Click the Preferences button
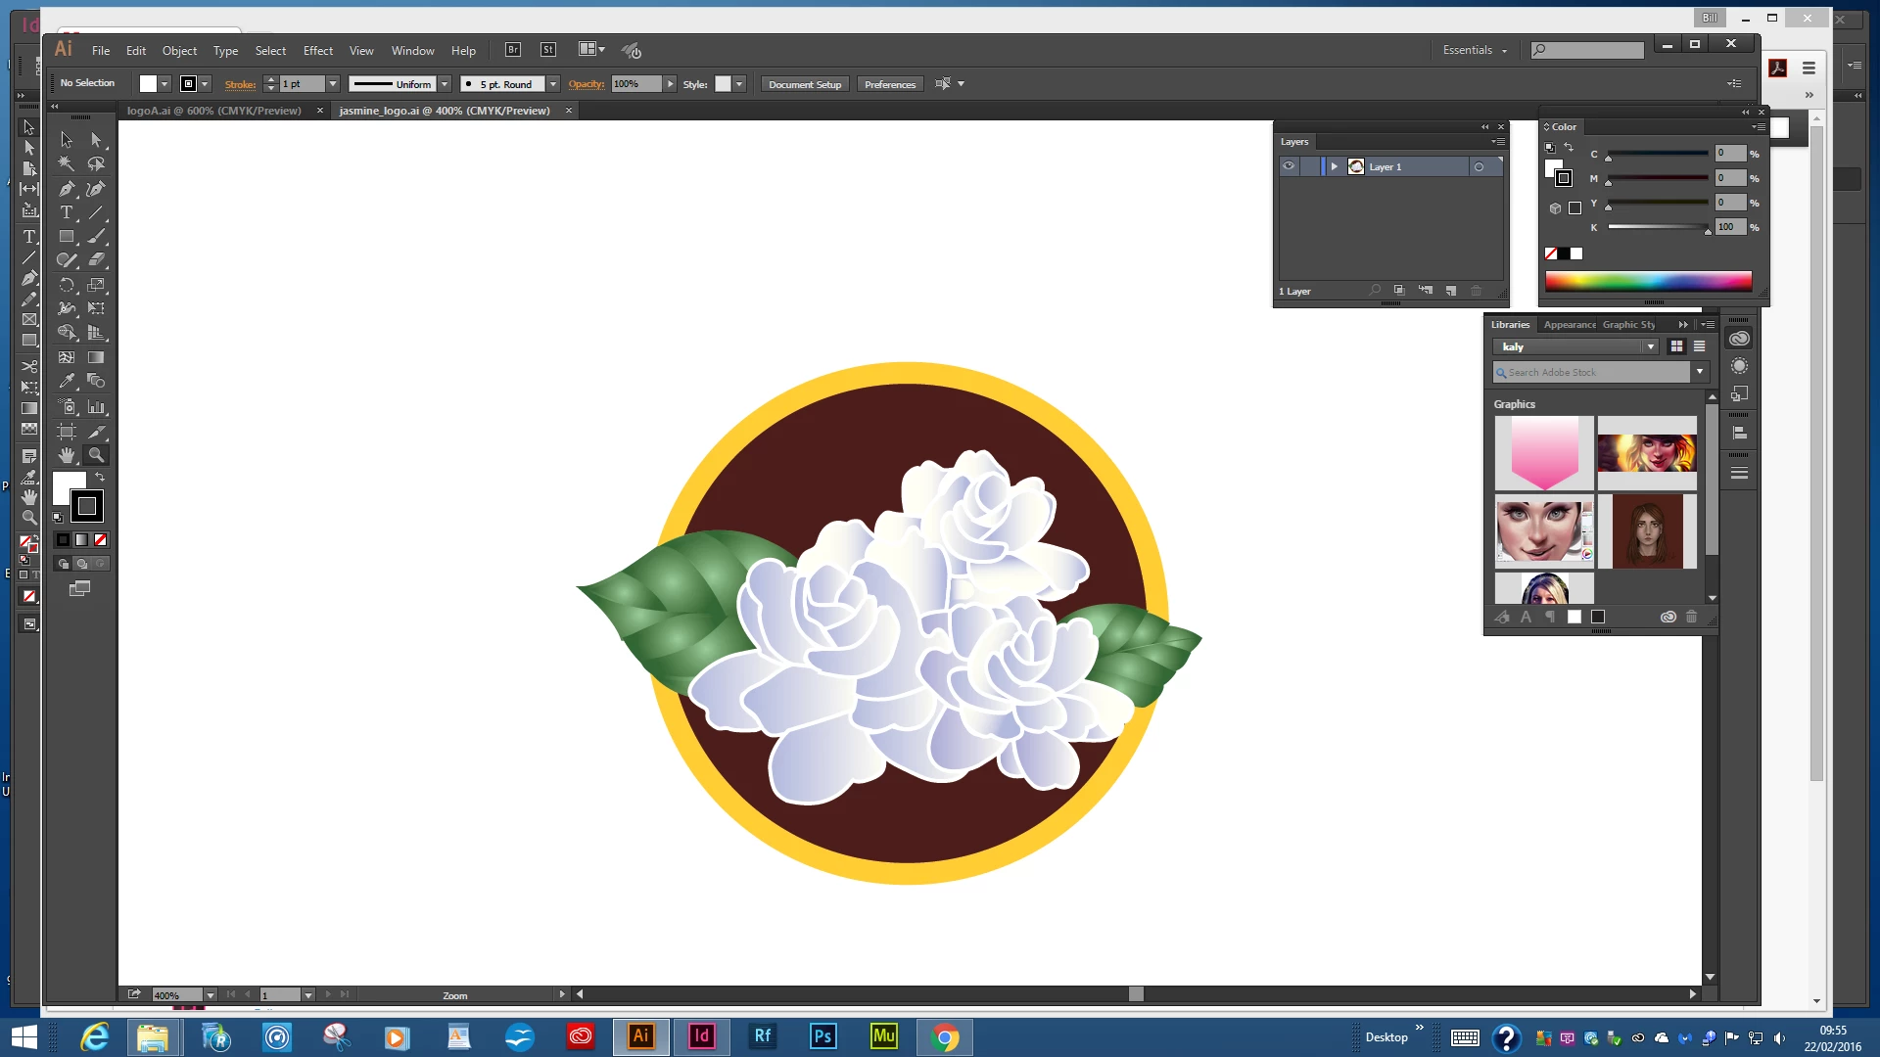Screen dimensions: 1880x1057 (x=889, y=84)
